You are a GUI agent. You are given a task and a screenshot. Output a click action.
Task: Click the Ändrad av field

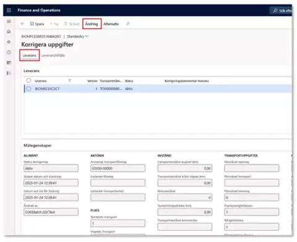51,212
